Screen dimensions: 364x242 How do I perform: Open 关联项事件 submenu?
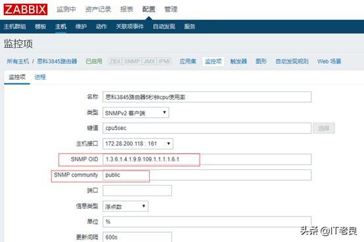[130, 26]
